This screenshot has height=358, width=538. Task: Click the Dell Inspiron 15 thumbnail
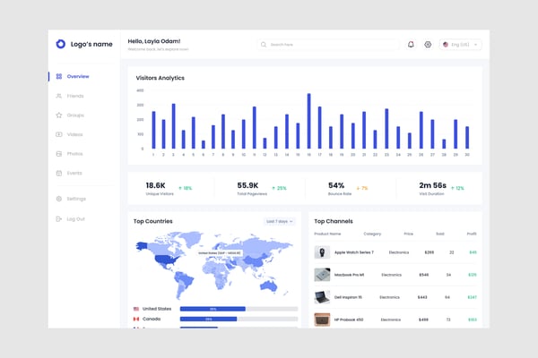[x=322, y=297]
